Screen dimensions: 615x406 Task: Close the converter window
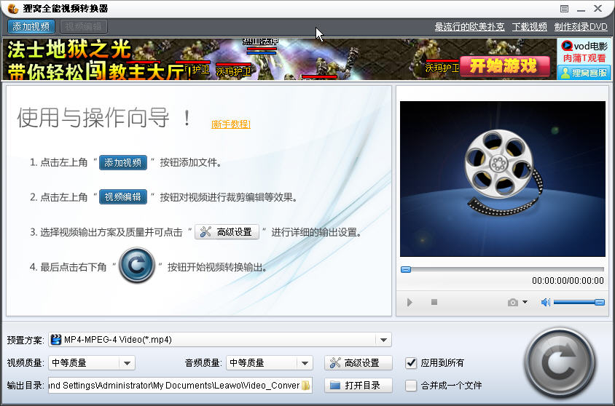pyautogui.click(x=598, y=8)
